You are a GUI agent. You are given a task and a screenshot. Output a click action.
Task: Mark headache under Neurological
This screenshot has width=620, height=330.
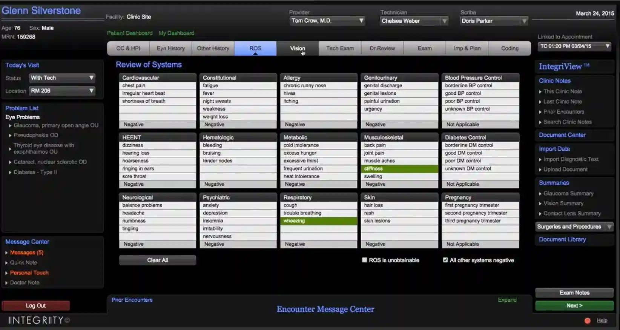[158, 213]
